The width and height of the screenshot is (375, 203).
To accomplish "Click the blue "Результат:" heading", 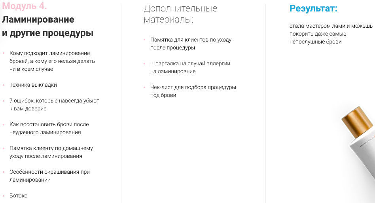I will [313, 8].
